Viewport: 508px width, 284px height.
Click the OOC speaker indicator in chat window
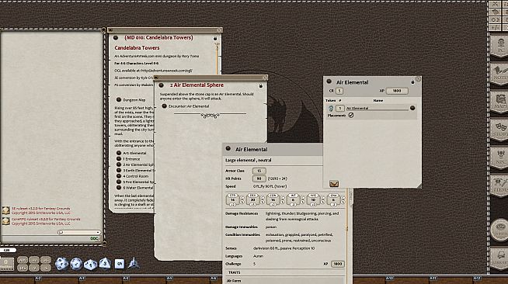click(95, 239)
